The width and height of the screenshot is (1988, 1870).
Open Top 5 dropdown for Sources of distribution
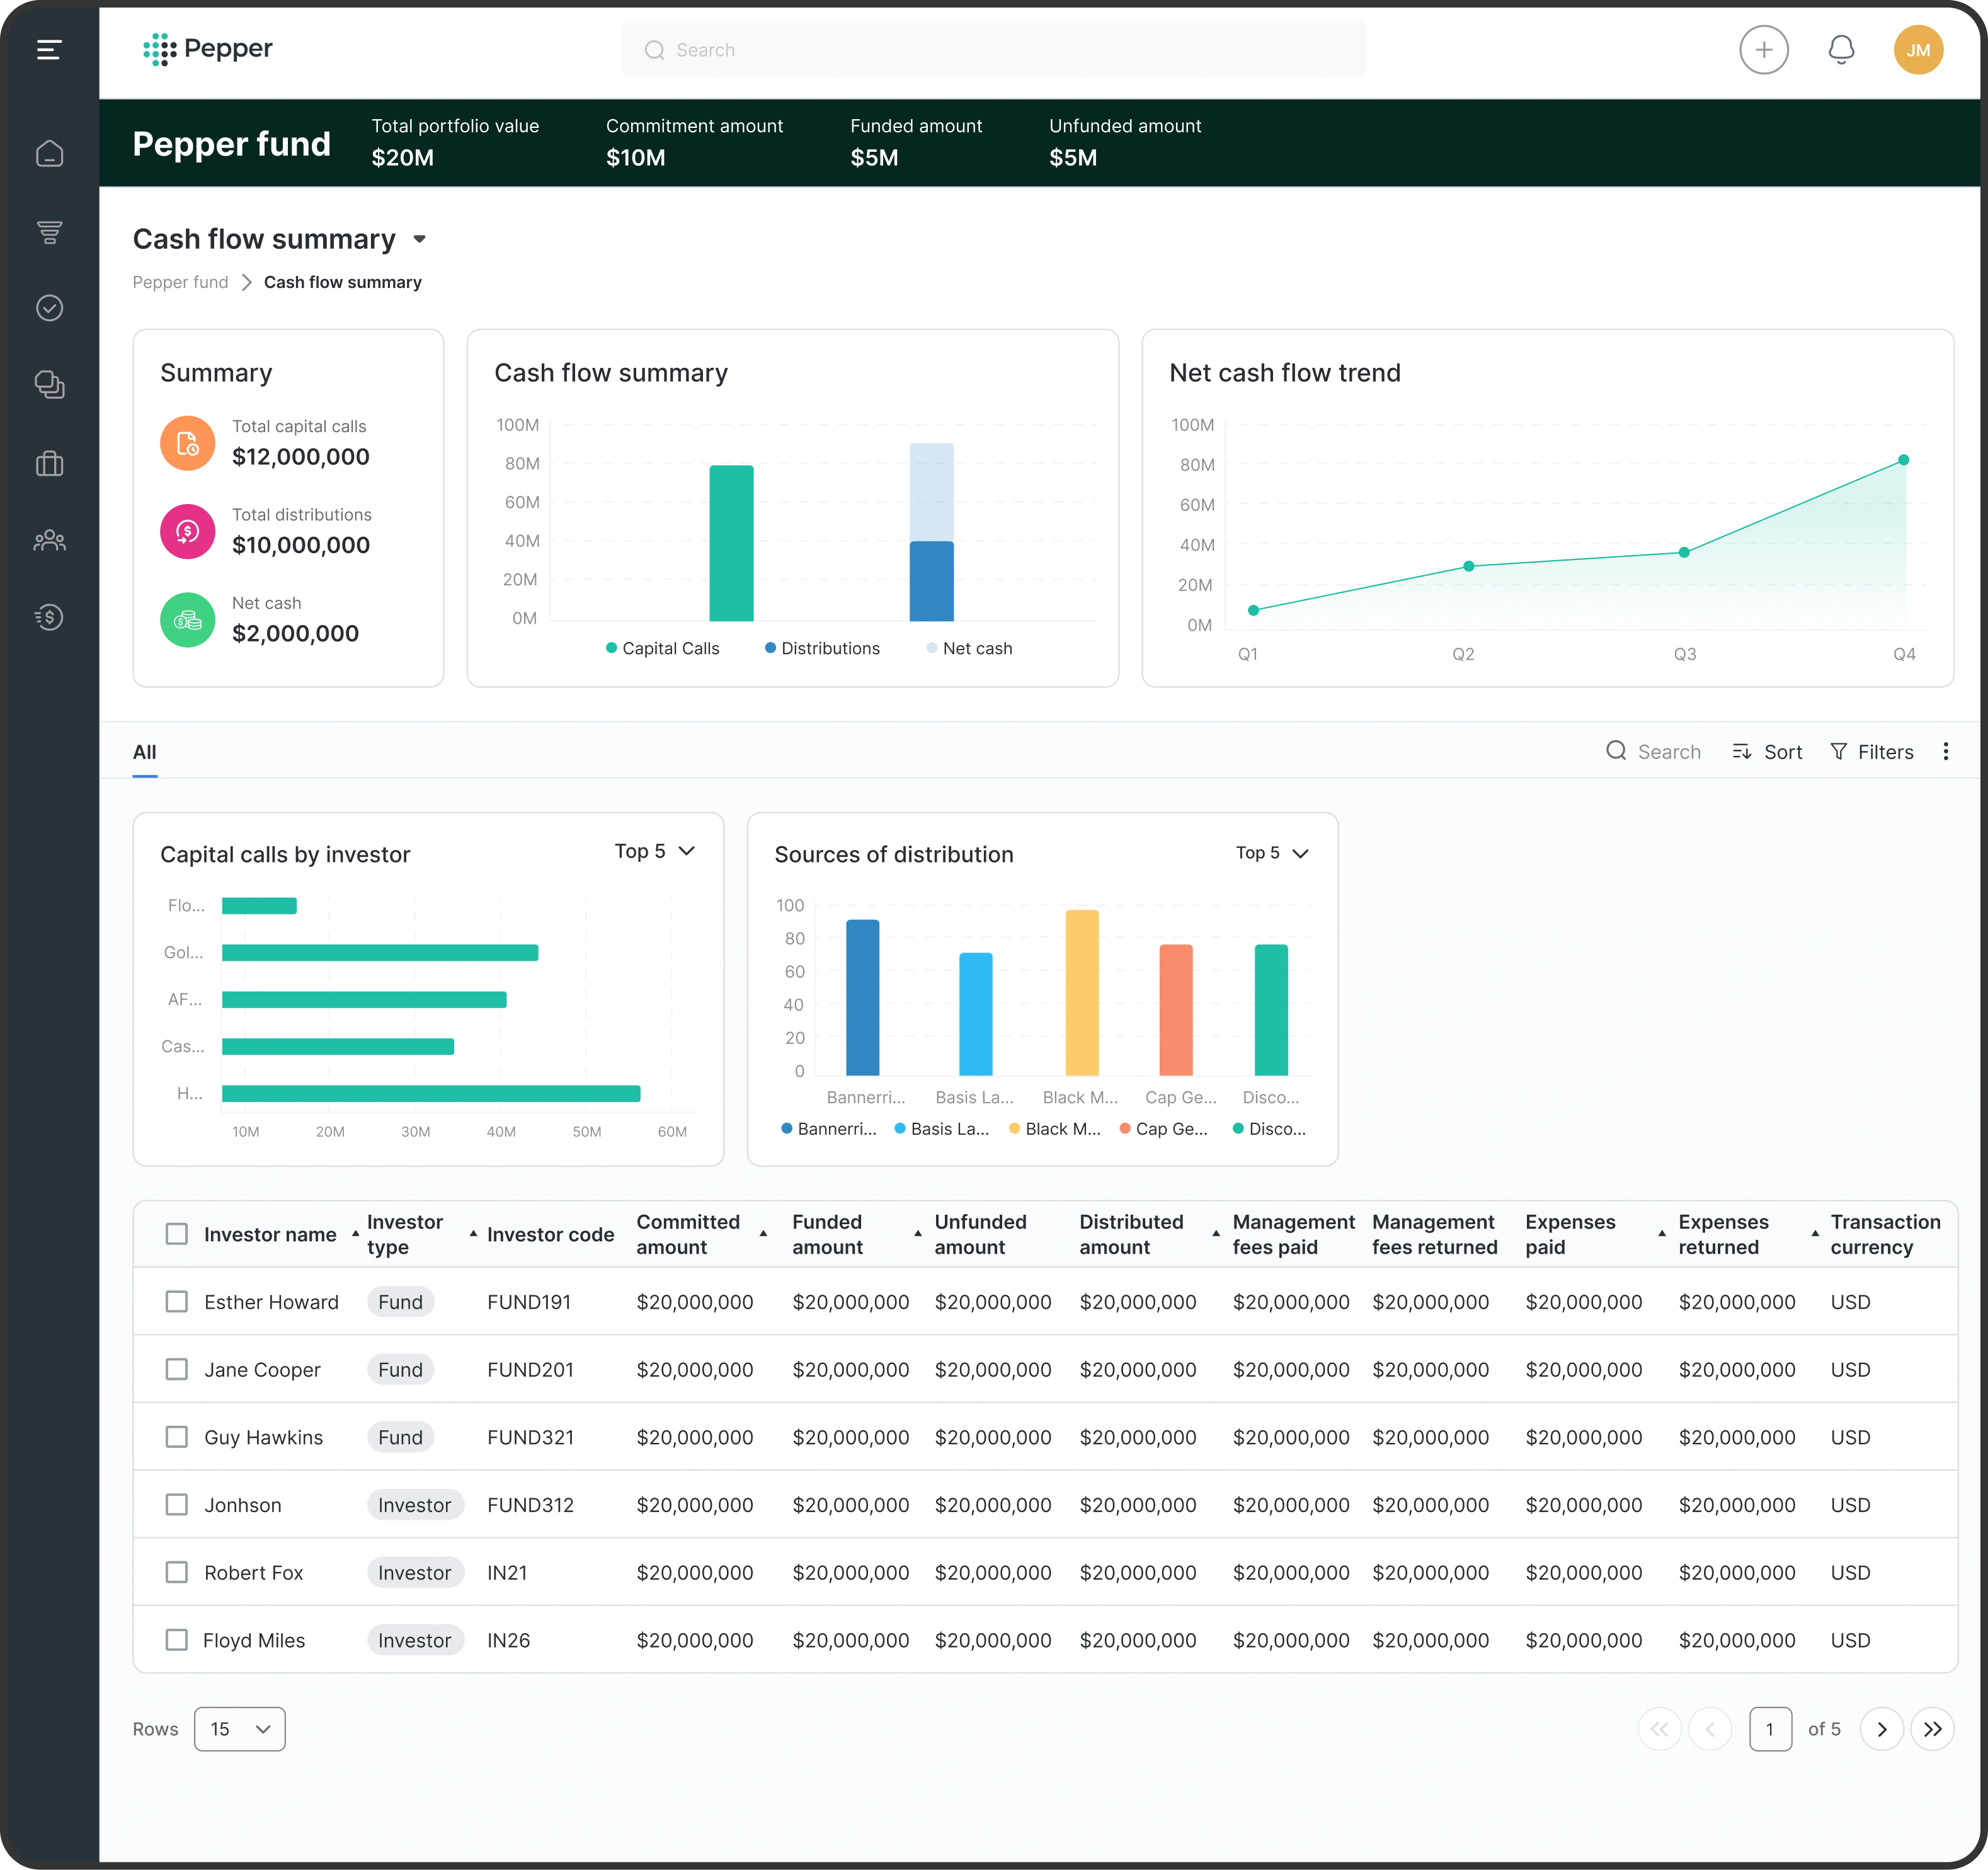[1272, 853]
